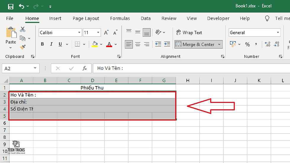Viewport: 290px width, 163px height.
Task: Open the Page Layout tab
Action: 86,18
